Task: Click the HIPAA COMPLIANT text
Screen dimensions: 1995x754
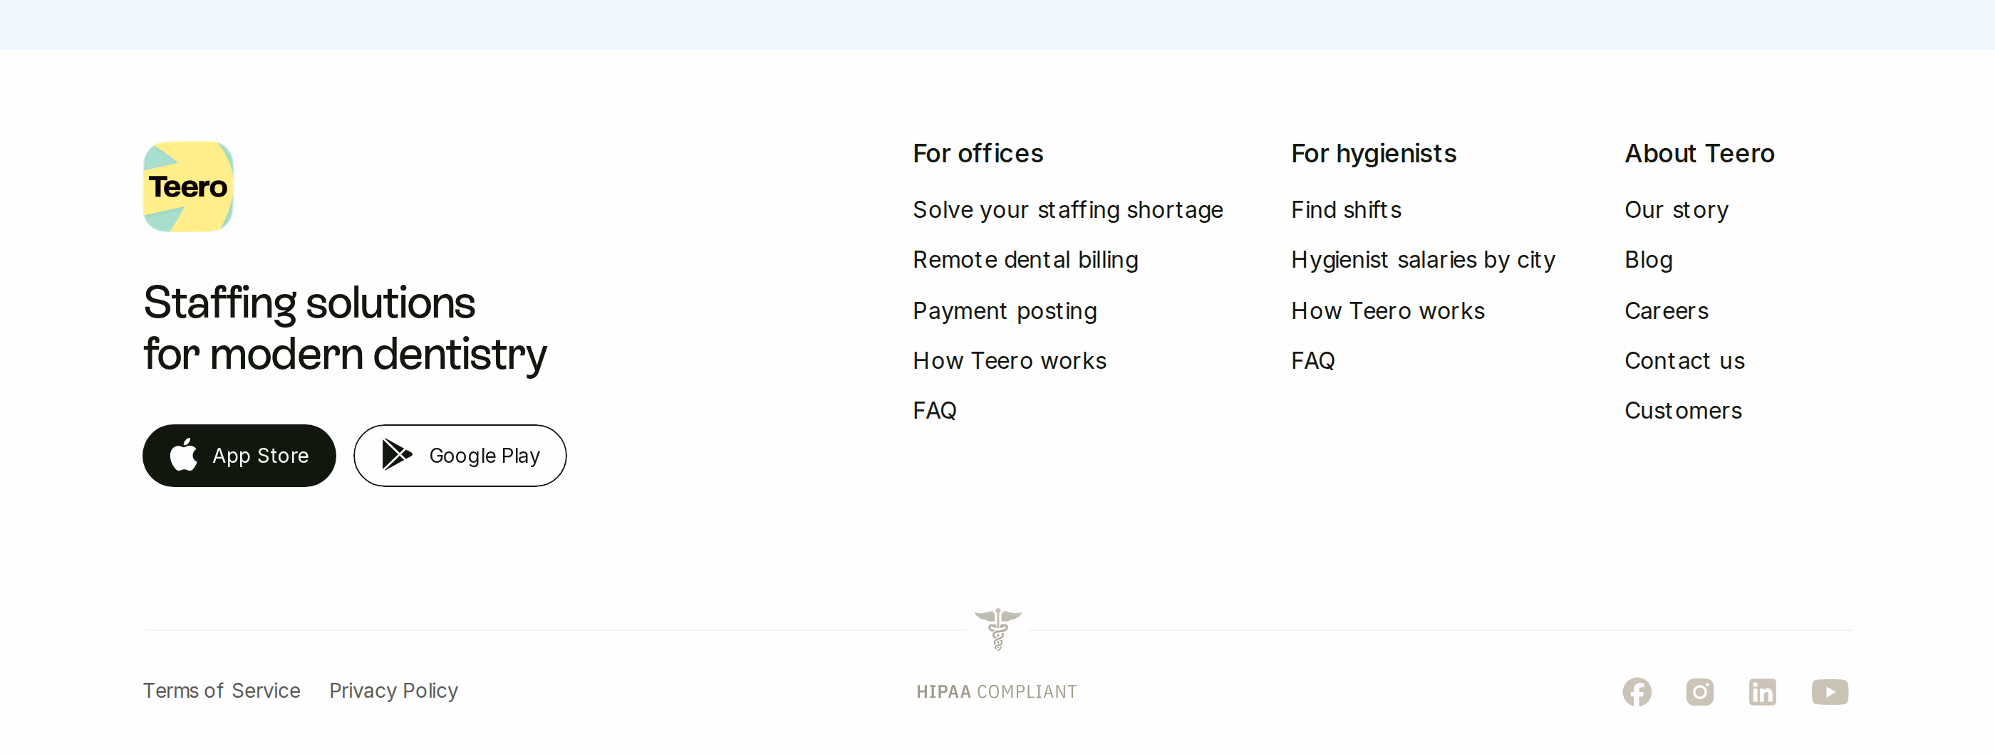Action: coord(997,691)
